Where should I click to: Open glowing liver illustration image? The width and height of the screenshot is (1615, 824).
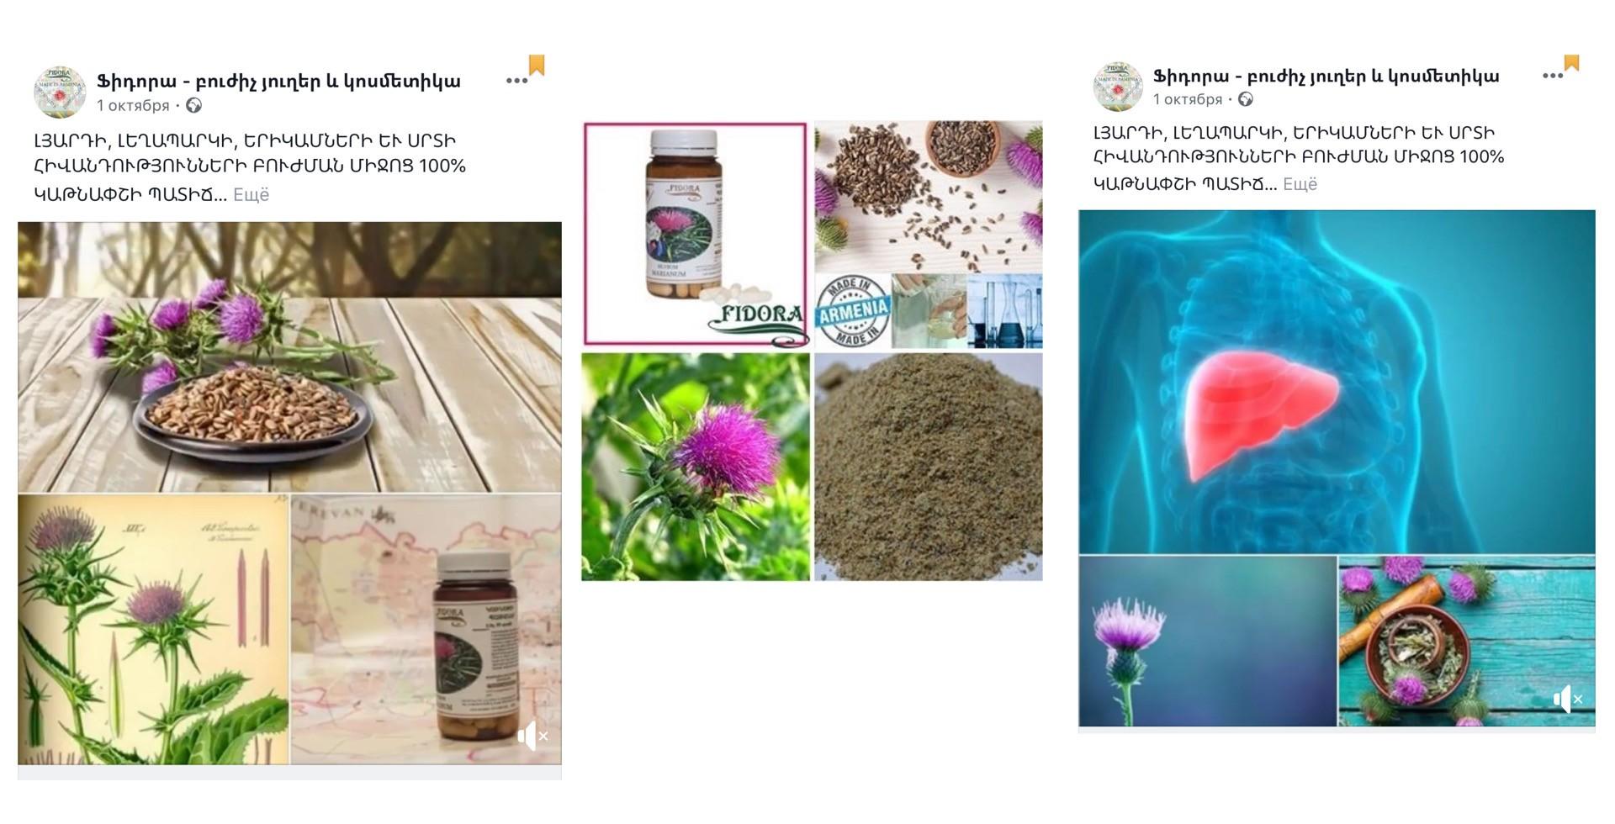(1337, 382)
